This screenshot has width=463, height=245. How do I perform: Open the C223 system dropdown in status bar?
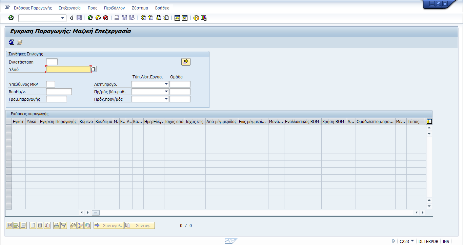tap(412, 241)
